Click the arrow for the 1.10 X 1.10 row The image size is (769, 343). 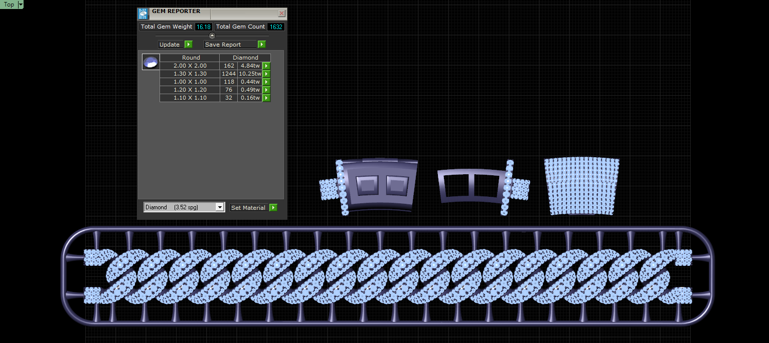pyautogui.click(x=266, y=98)
